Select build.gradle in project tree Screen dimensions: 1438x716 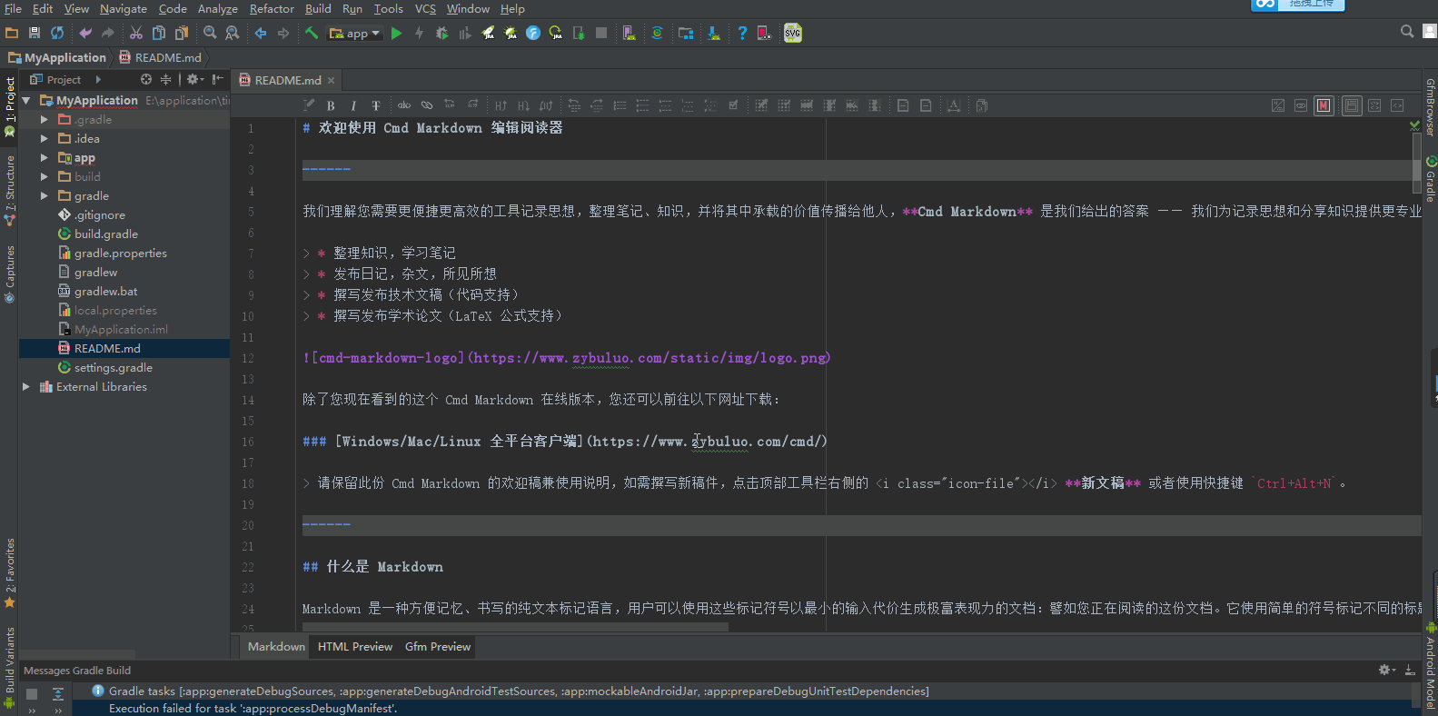click(x=105, y=234)
